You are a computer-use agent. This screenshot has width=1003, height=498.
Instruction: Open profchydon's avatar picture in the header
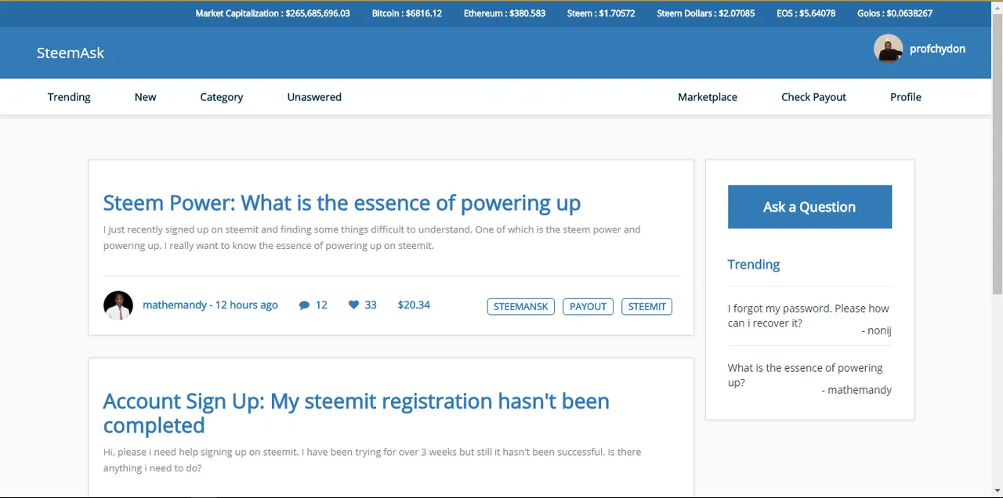click(x=888, y=49)
